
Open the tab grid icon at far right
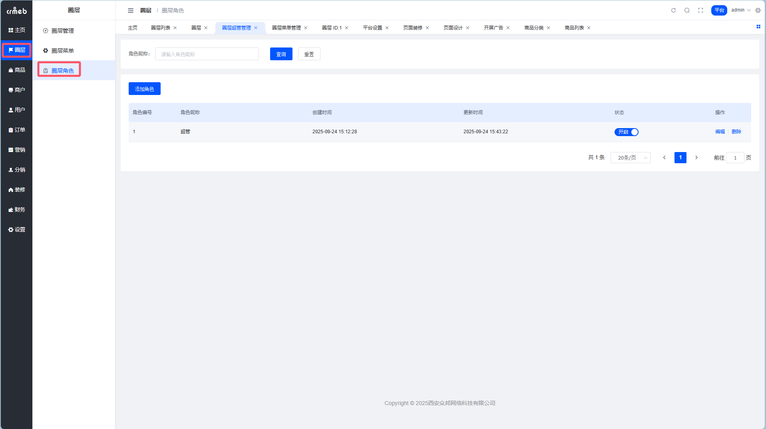point(758,27)
